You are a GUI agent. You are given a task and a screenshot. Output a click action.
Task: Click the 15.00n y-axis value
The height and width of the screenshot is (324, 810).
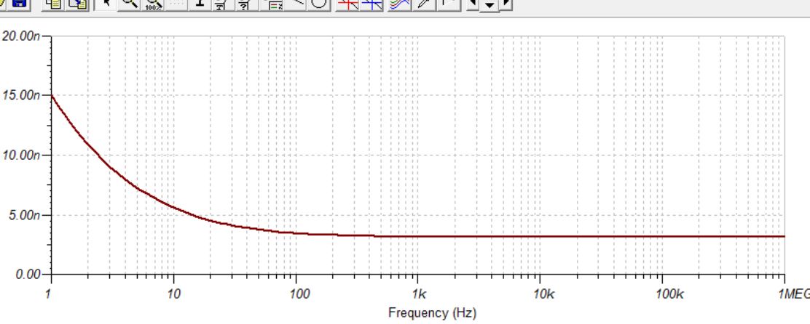(21, 95)
